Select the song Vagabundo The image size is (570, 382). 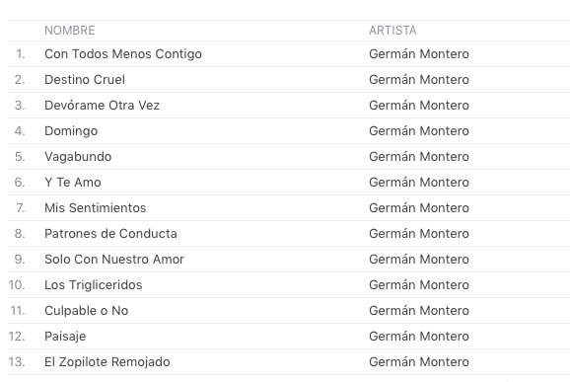(x=78, y=156)
